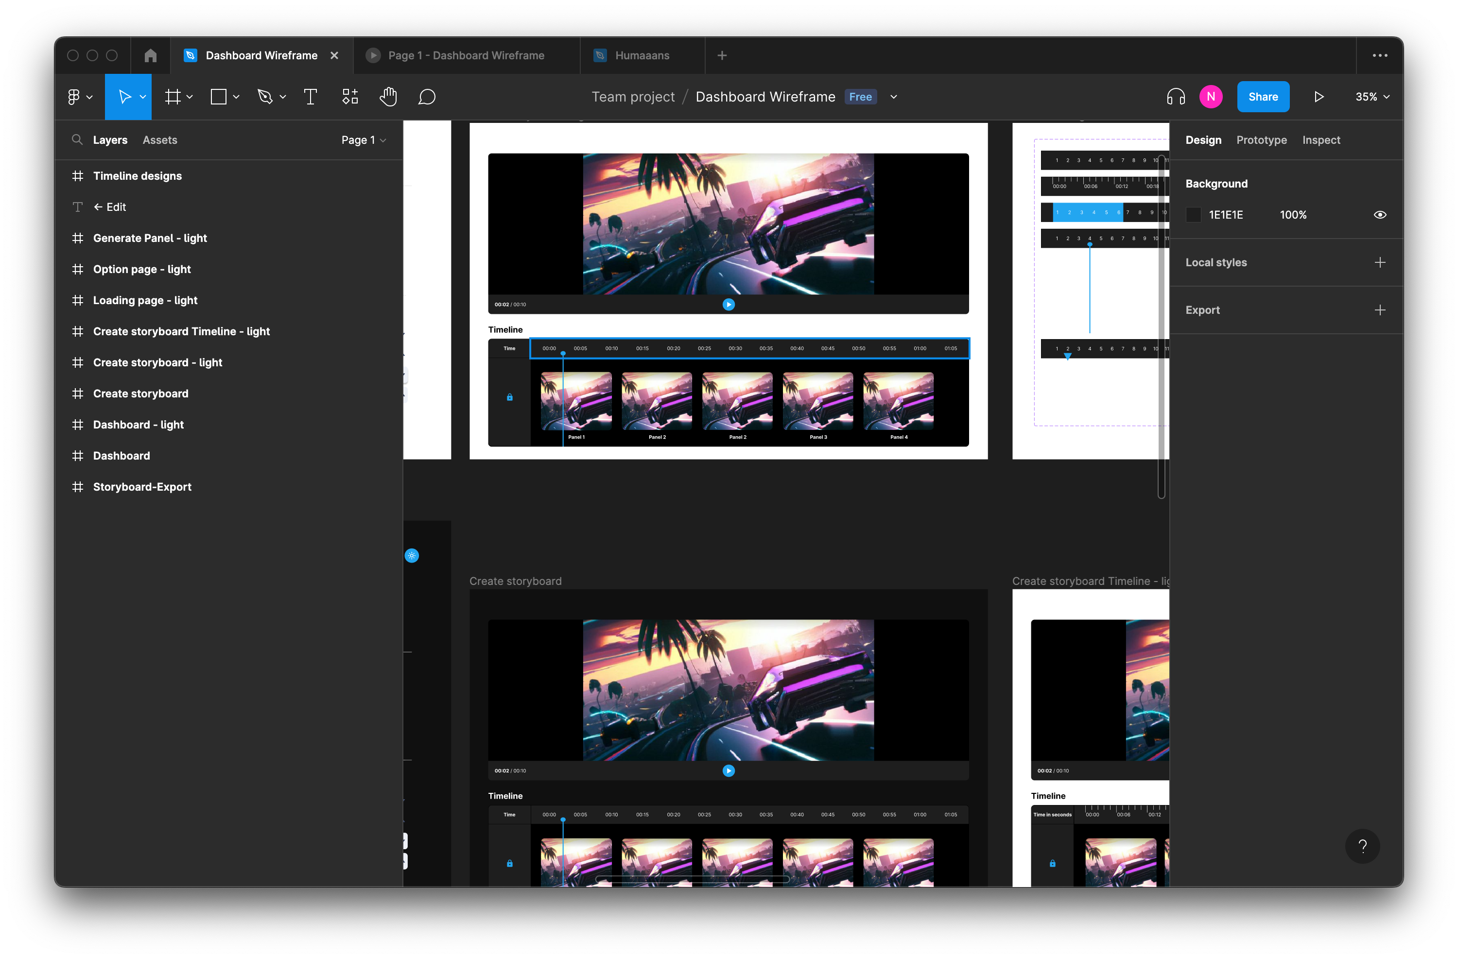1458x959 pixels.
Task: Select the Text tool
Action: click(x=310, y=97)
